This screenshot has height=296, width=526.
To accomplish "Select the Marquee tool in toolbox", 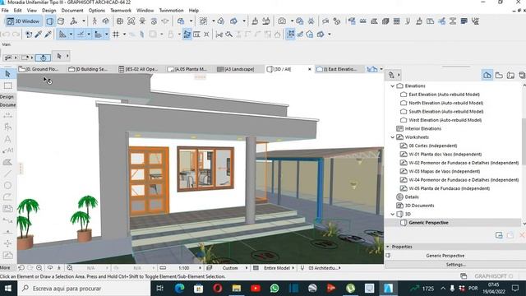I will coord(7,86).
